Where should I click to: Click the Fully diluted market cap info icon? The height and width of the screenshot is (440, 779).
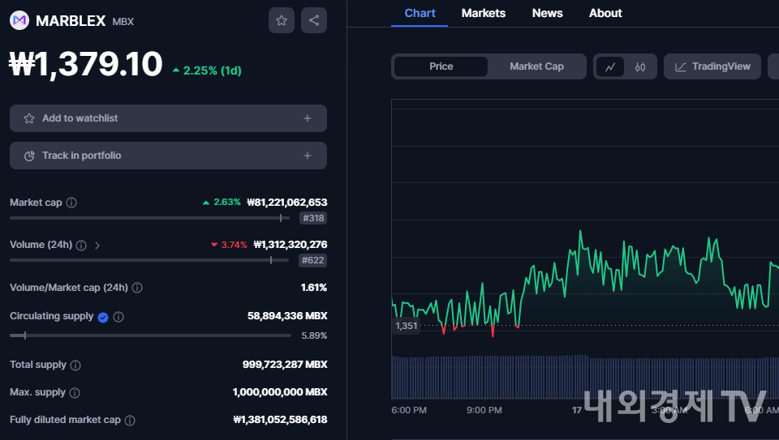tap(130, 421)
